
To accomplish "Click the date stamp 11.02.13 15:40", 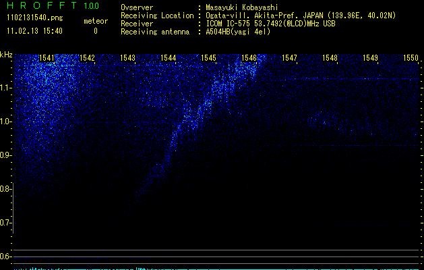I will point(34,31).
